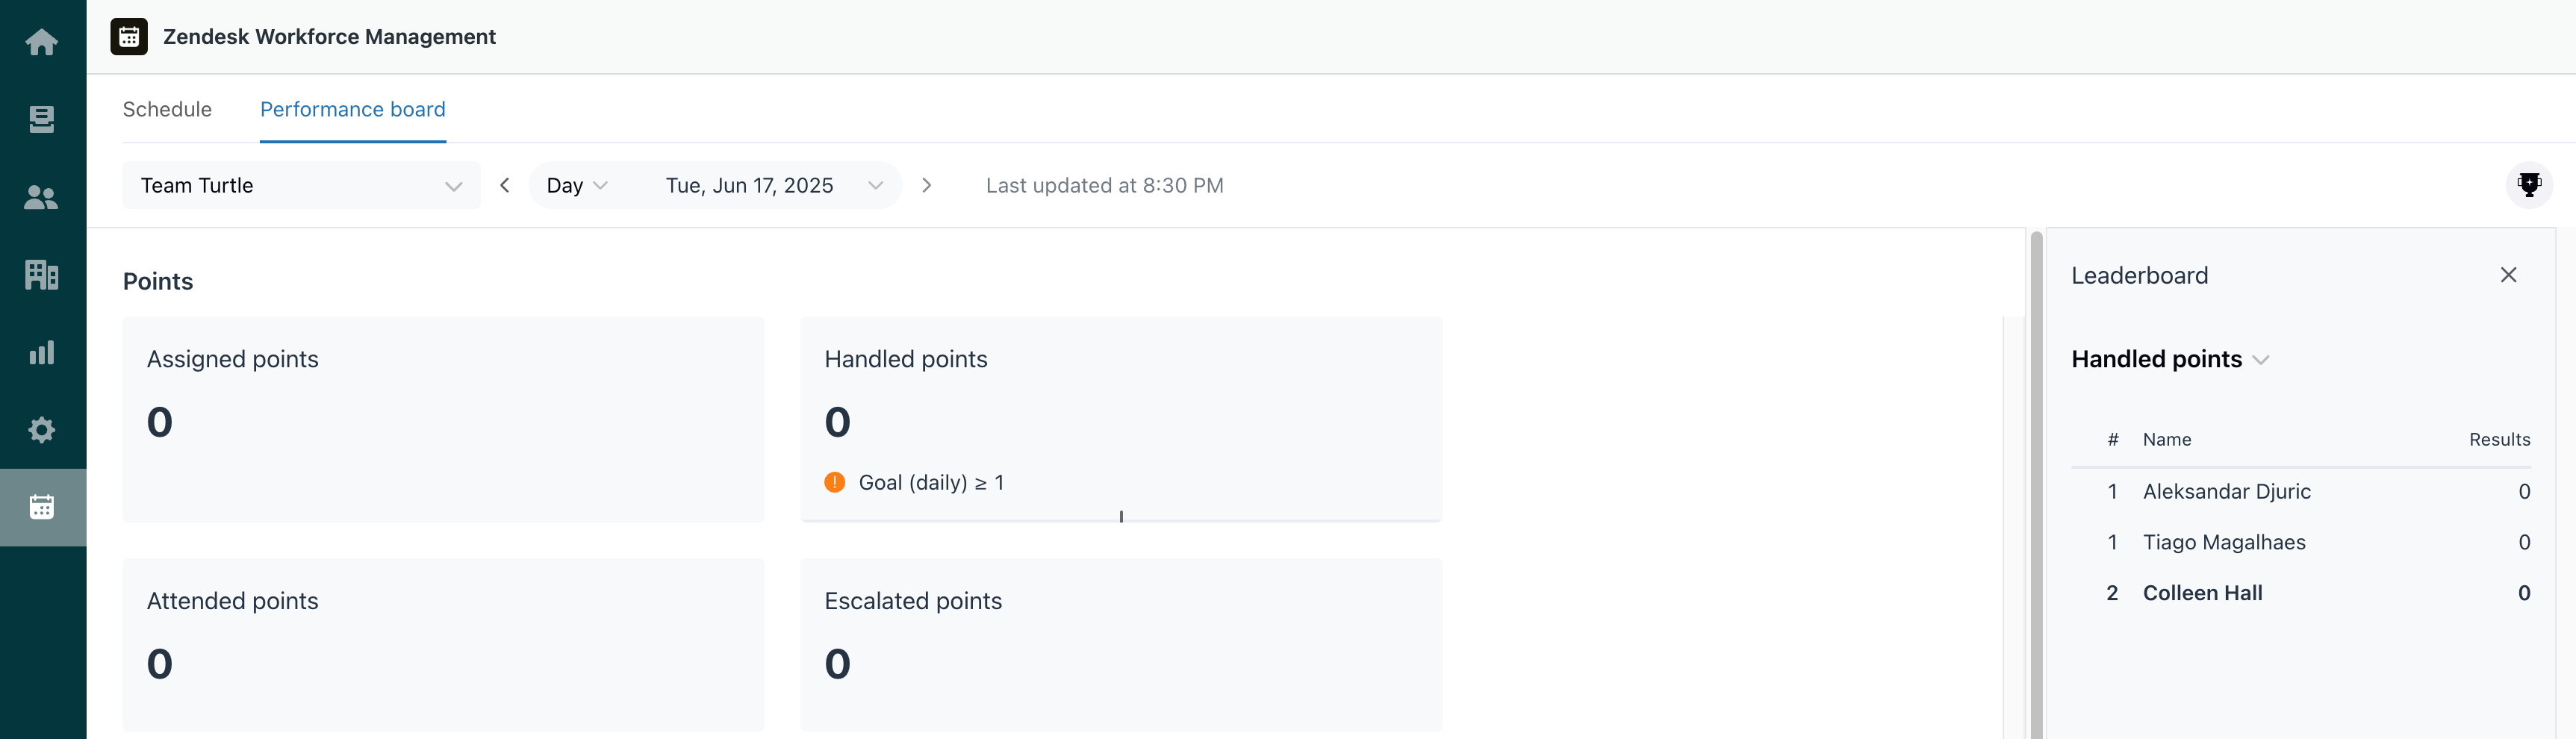2576x739 pixels.
Task: Go to next day arrow
Action: 927,186
